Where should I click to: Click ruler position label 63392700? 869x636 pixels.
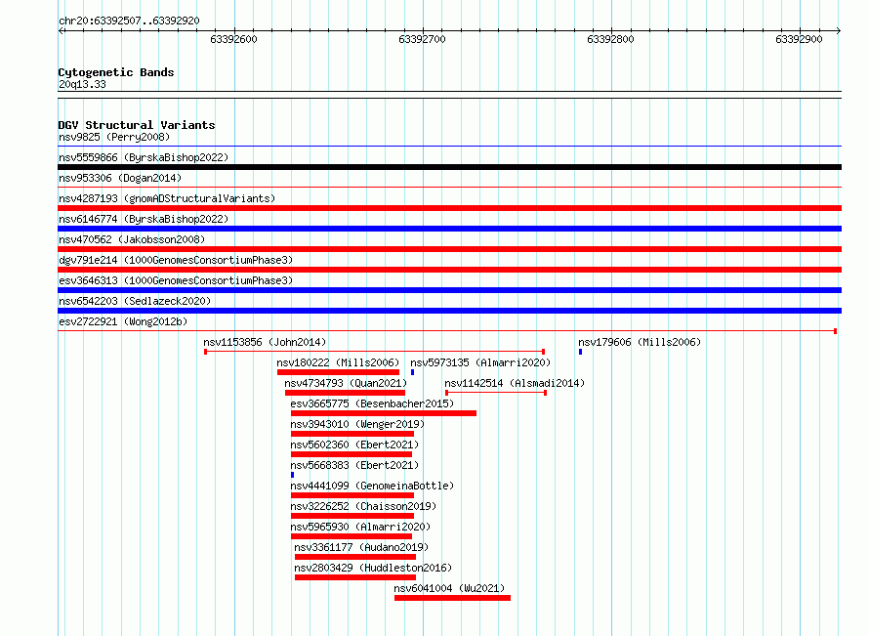point(423,39)
